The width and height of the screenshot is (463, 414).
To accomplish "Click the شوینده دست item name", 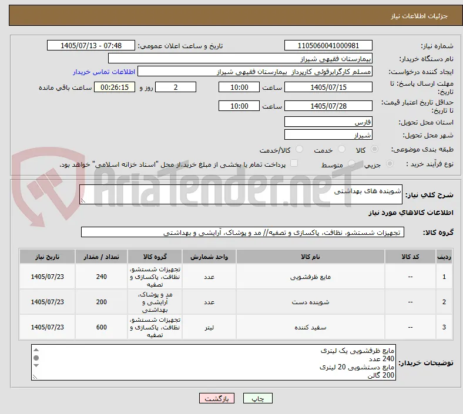I will (310, 302).
